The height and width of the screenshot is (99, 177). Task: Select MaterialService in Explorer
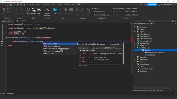coord(145,34)
